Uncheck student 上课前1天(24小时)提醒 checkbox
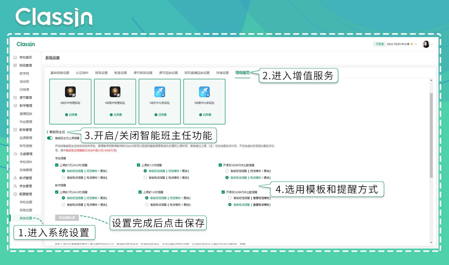The image size is (449, 265). coord(57,165)
